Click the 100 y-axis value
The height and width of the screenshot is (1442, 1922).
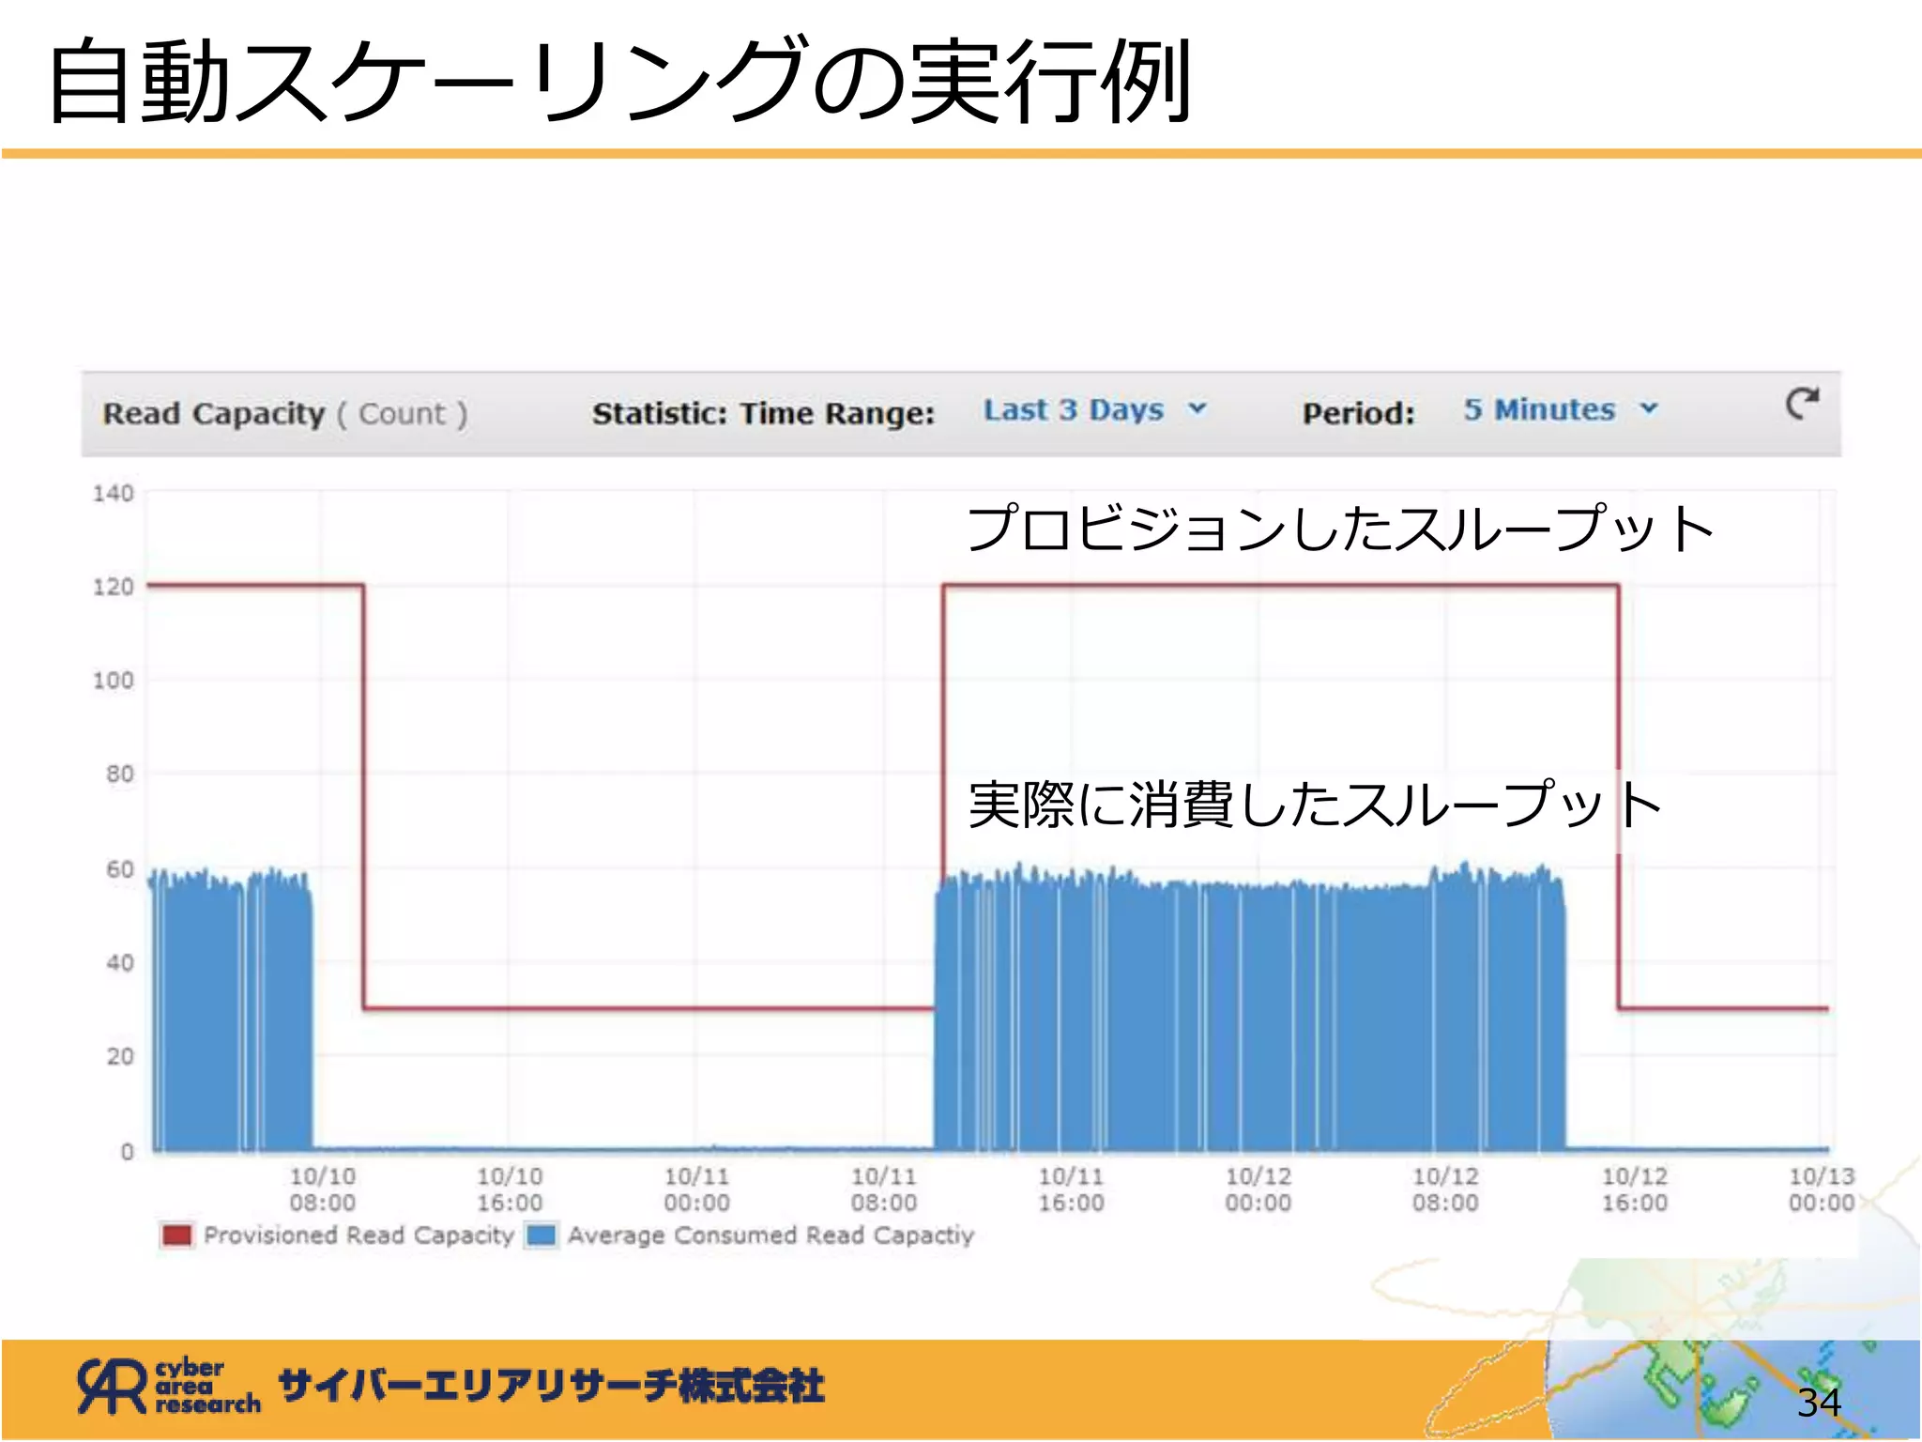114,681
